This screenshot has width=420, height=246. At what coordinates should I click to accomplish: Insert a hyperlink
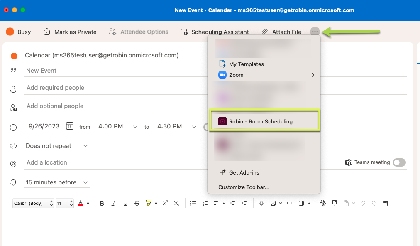(x=290, y=203)
